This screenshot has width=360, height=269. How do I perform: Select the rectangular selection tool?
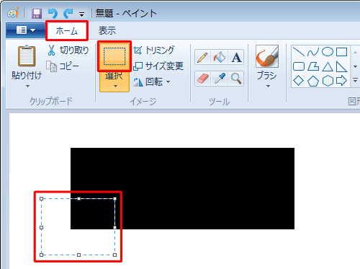pyautogui.click(x=114, y=56)
